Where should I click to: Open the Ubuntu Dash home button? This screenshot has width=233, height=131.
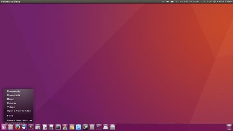click(4, 127)
